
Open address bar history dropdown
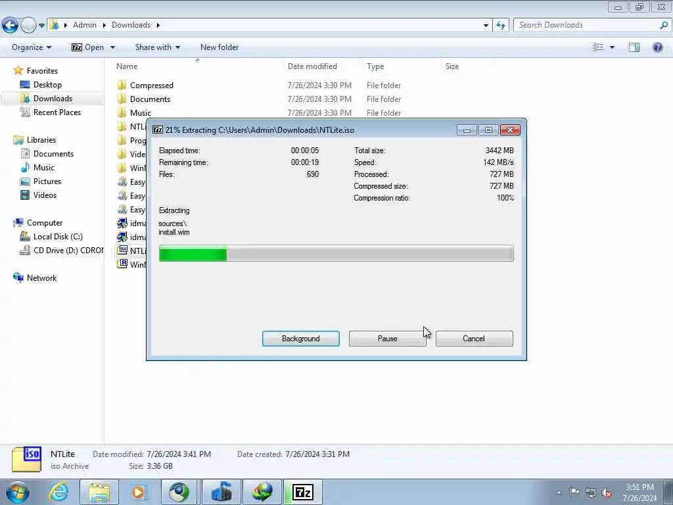pyautogui.click(x=486, y=26)
